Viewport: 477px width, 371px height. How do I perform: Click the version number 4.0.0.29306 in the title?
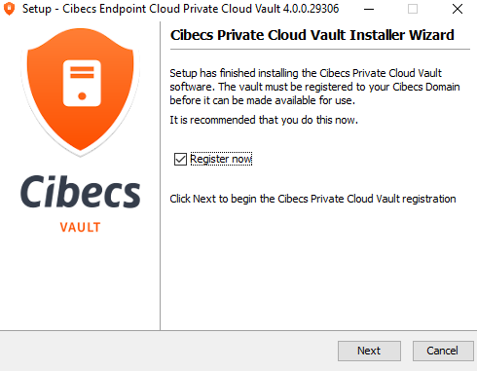[x=311, y=9]
